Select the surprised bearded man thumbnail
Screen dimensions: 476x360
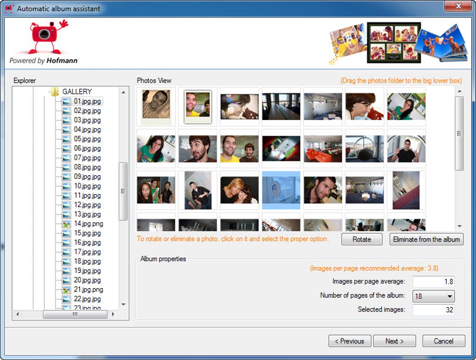coord(197,148)
